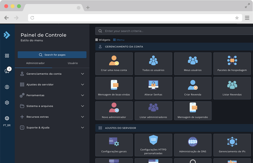Open Novo administrador tile
This screenshot has height=163, width=253.
pos(114,111)
